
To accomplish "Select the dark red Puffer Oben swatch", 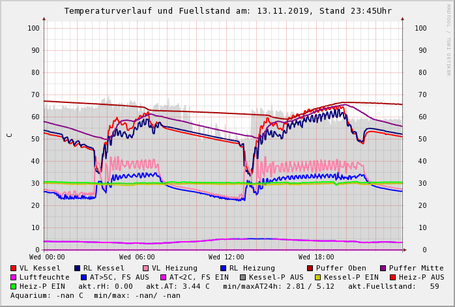I will (310, 268).
